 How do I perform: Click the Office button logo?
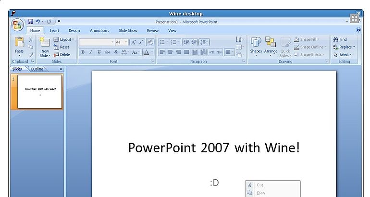(18, 25)
